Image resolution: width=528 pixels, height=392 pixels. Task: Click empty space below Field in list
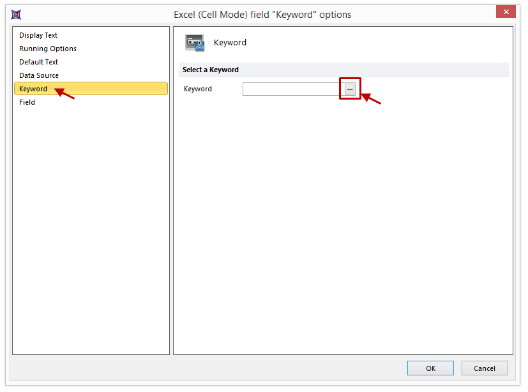(91, 223)
